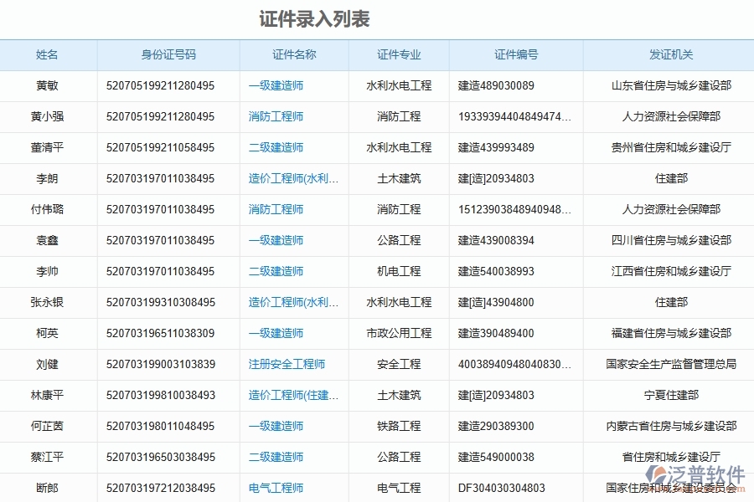Viewport: 754px width, 502px height.
Task: Open 李帅's 二级建造师 certificate link
Action: 276,271
